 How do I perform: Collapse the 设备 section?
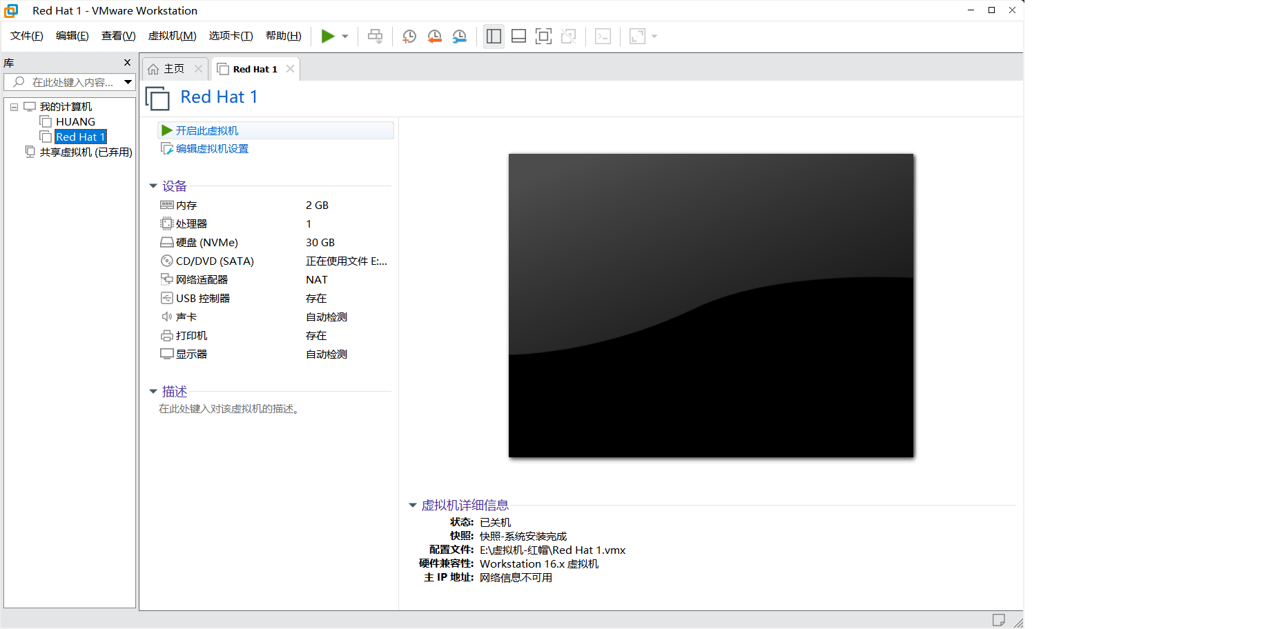(x=153, y=186)
